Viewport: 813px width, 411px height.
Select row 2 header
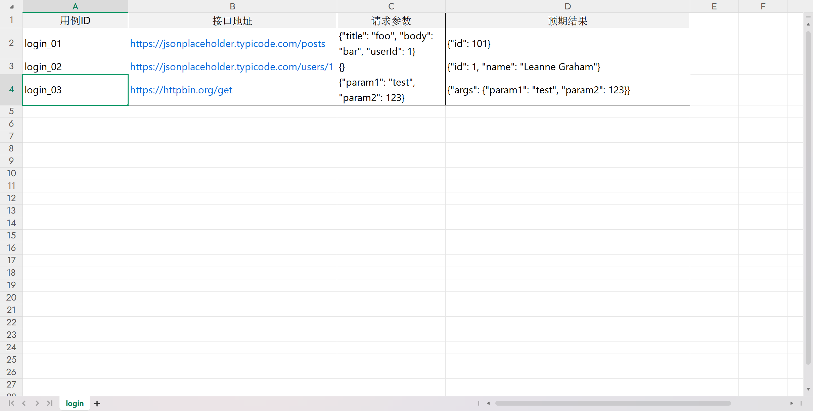pos(11,43)
